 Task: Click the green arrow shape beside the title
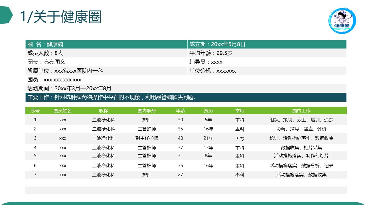(x=6, y=15)
